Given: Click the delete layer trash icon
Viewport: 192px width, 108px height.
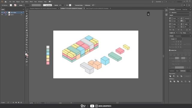Looking at the screenshot, I should coord(21,103).
